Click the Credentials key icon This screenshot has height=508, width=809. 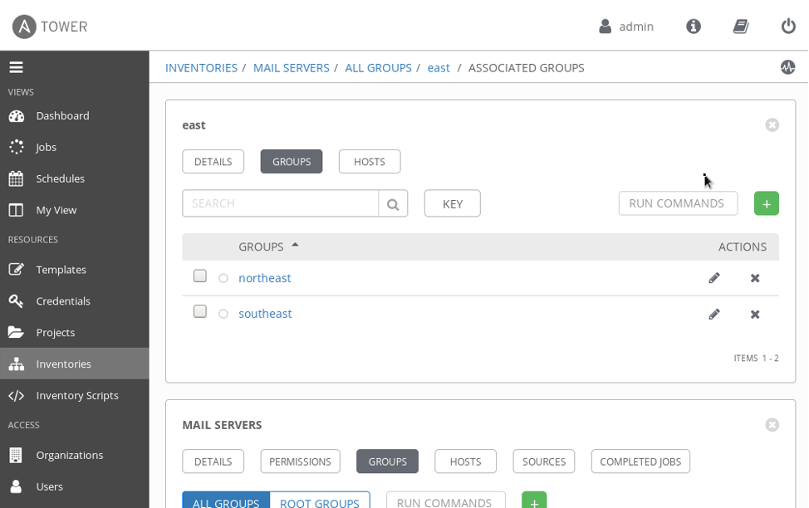point(16,301)
